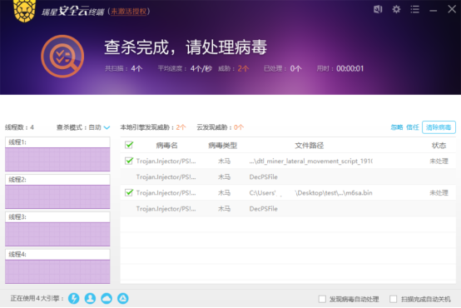Click the 清除病毒 button

coord(439,127)
